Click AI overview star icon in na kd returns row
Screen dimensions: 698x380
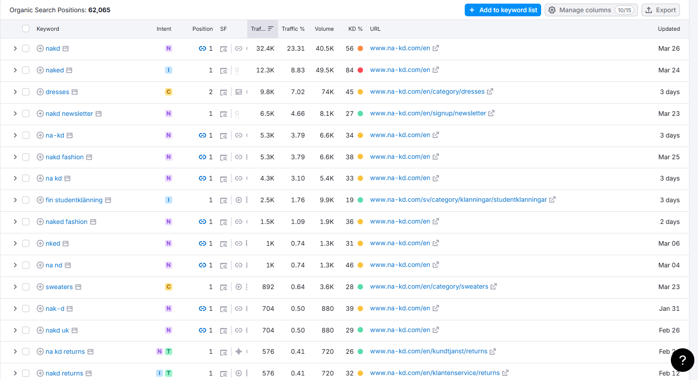tap(239, 351)
